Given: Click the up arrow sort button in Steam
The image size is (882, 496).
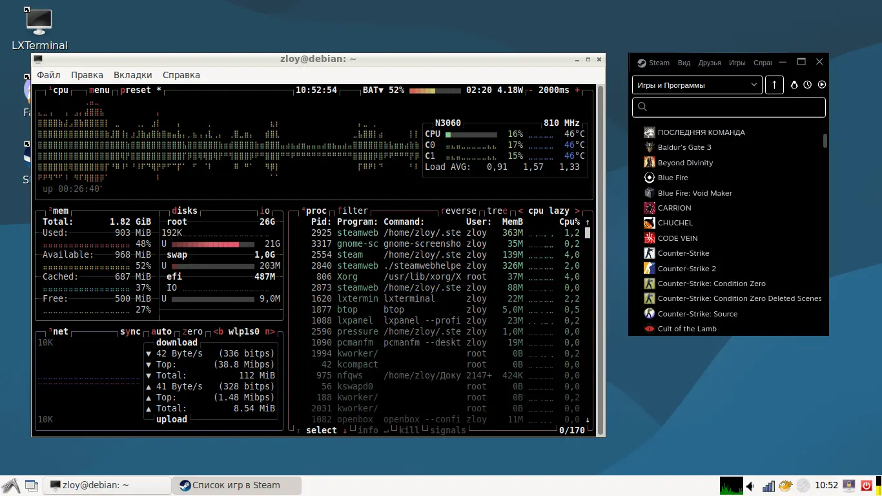Looking at the screenshot, I should point(774,85).
